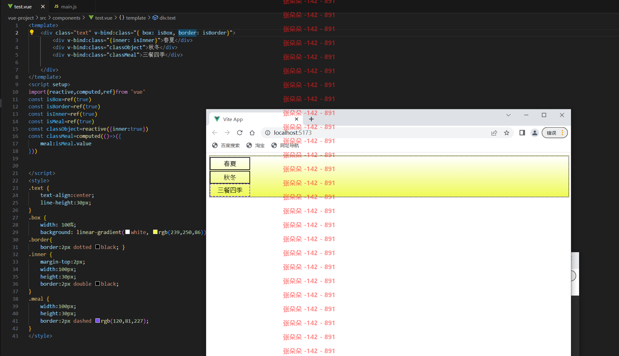Click vue-project in the breadcrumb
619x356 pixels.
coord(21,18)
